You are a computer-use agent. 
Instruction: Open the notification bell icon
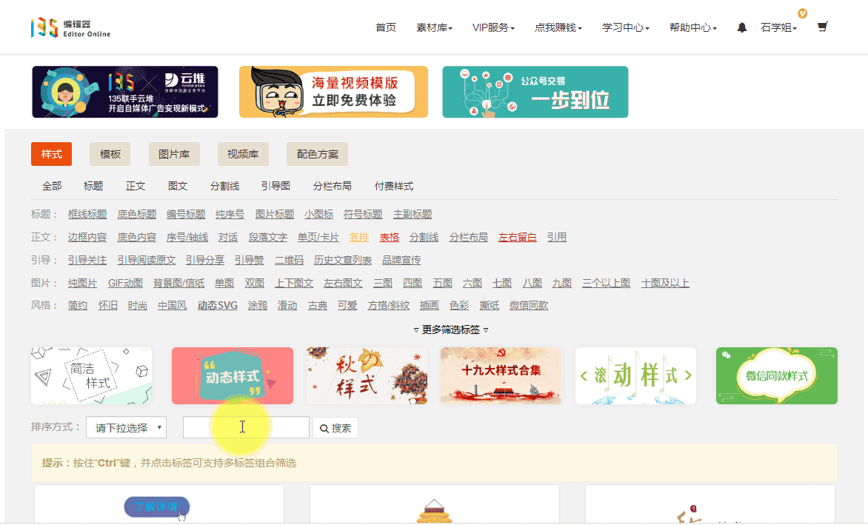[x=742, y=27]
